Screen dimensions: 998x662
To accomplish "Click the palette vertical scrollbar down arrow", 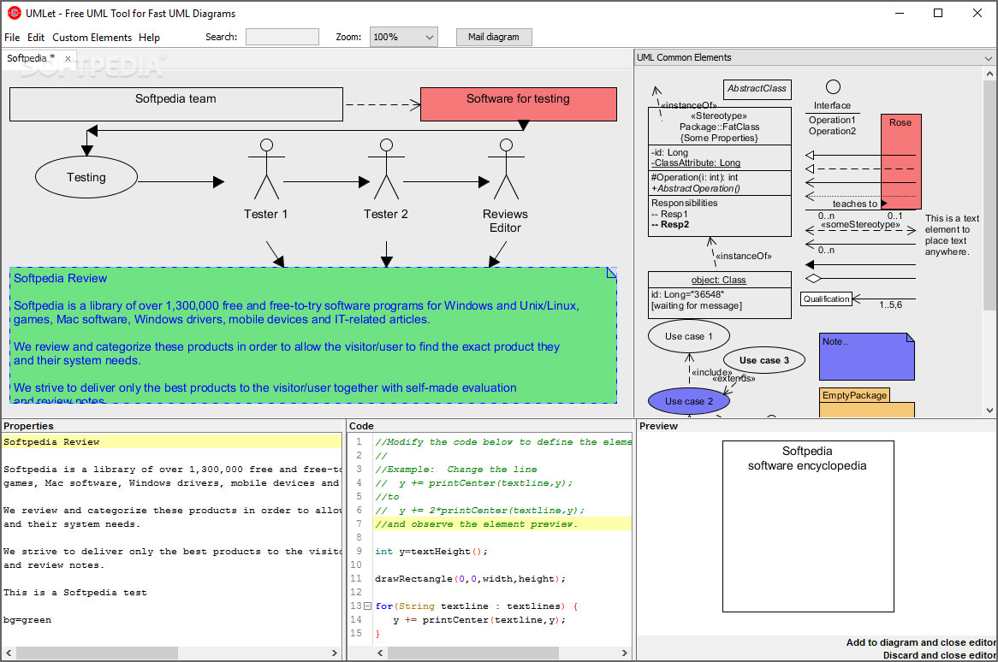I will (989, 411).
